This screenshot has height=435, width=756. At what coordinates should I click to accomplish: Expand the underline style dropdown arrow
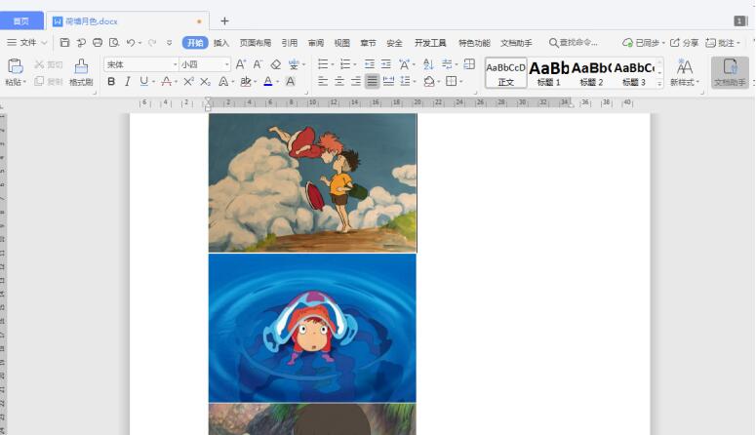click(153, 82)
